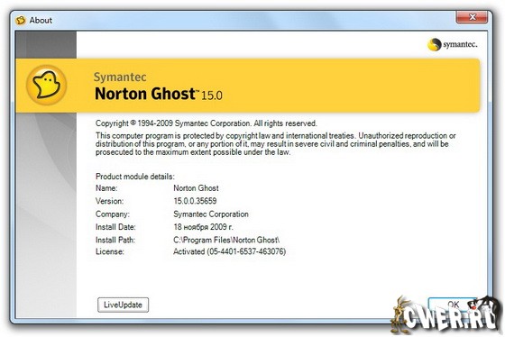505x337 pixels.
Task: Click the install date 18 ноября 2009 г.
Action: 203,226
